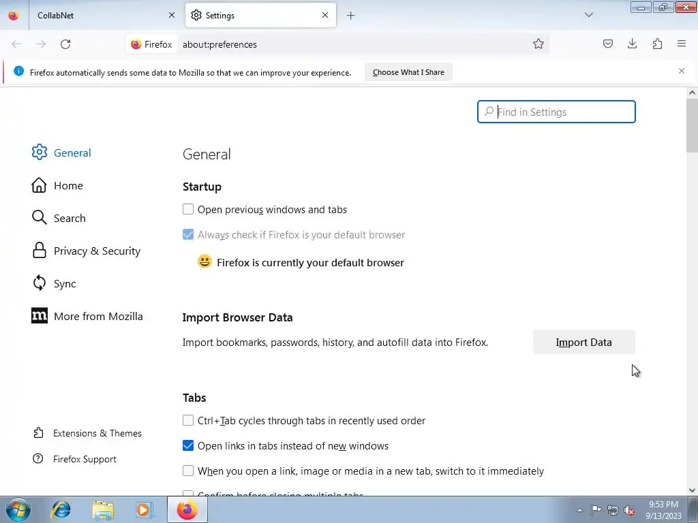Go forward one page

41,44
